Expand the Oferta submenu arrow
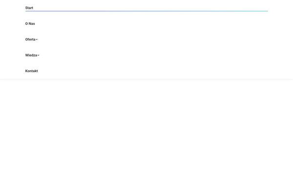 [37, 39]
